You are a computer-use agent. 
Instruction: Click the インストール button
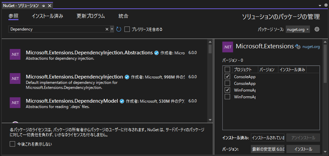(303, 149)
